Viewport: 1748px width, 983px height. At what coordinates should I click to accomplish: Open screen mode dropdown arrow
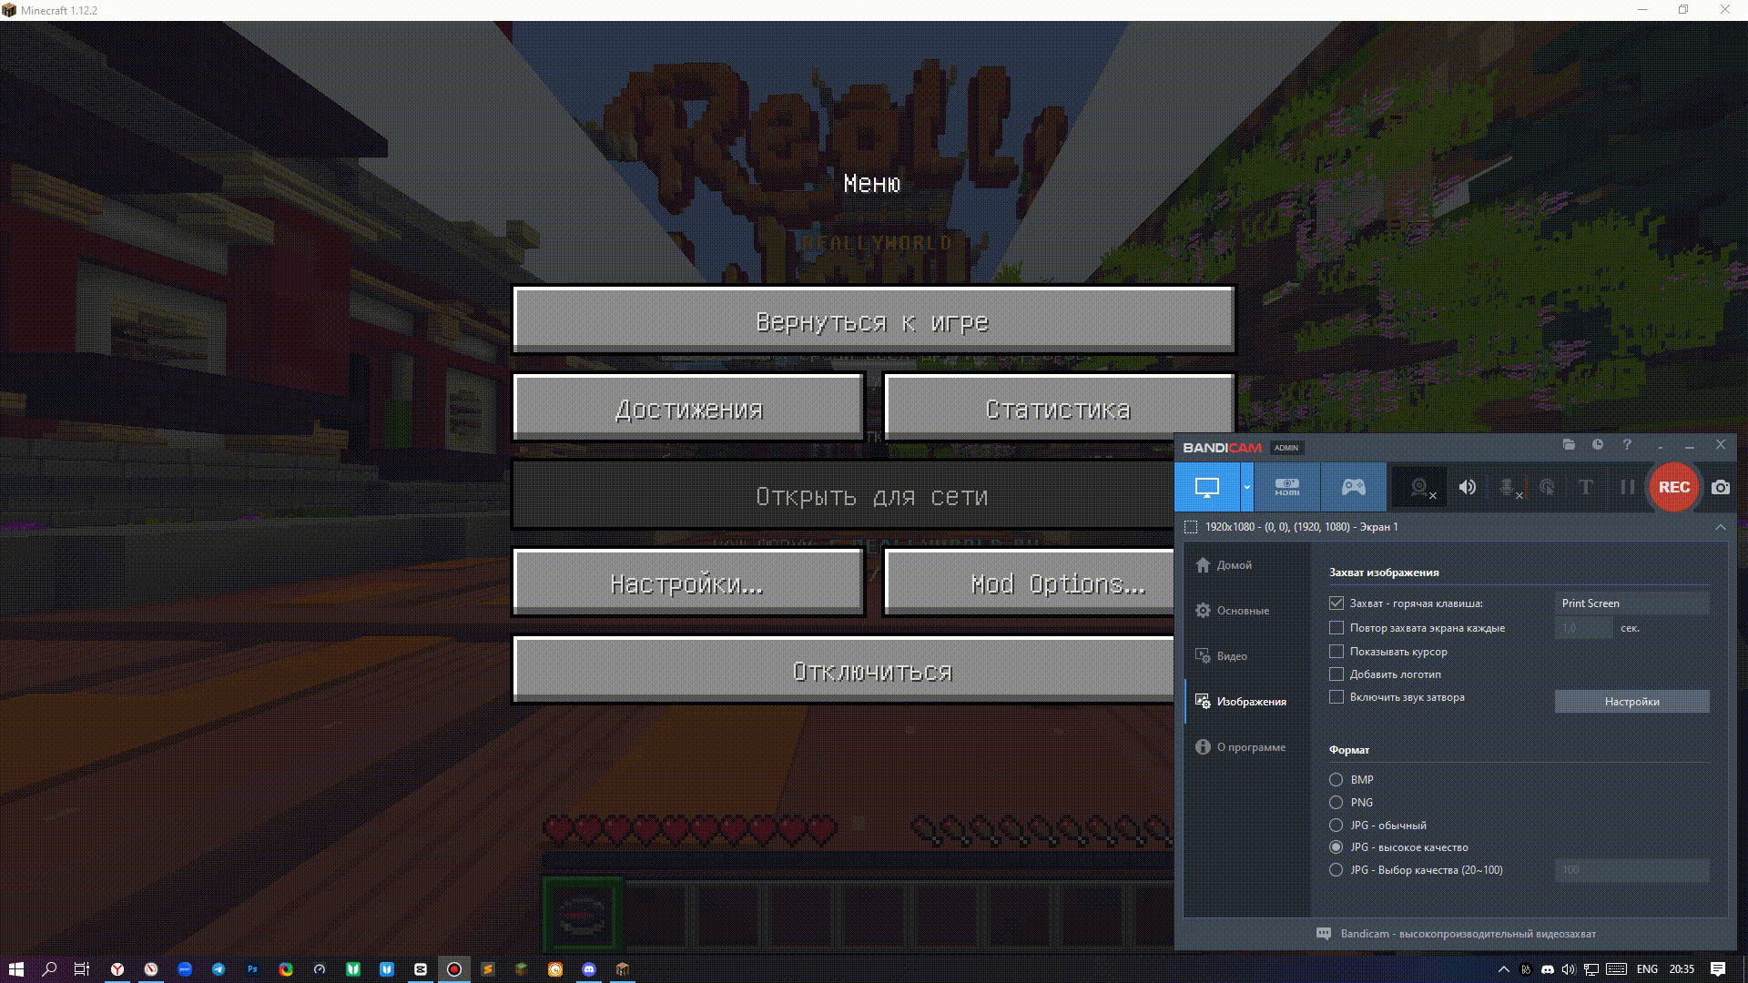(x=1247, y=487)
